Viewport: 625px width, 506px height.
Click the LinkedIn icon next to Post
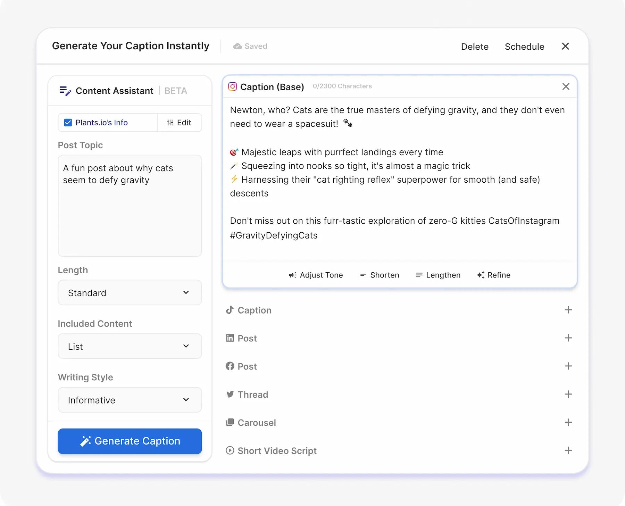click(230, 338)
